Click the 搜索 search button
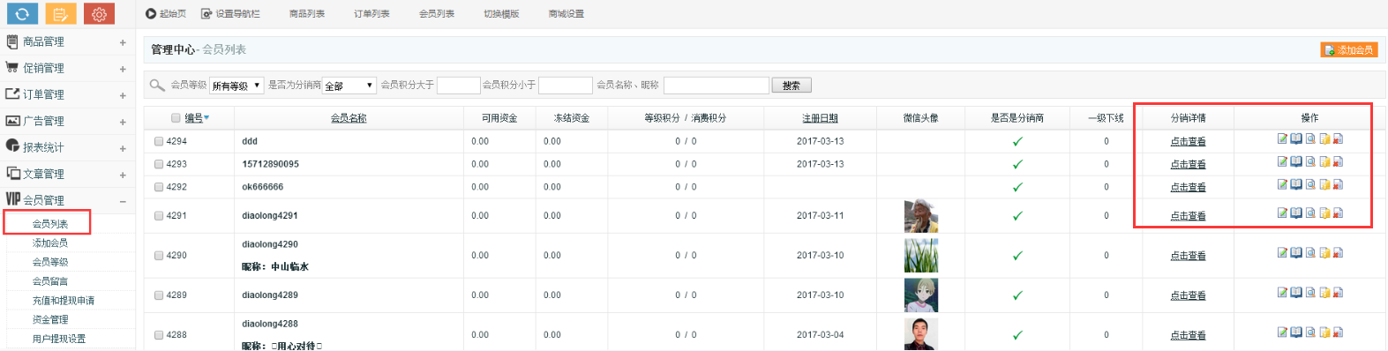This screenshot has height=351, width=1388. [x=792, y=86]
